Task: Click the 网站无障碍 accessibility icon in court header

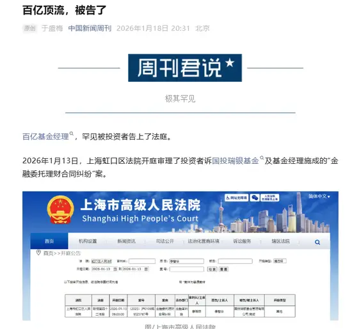Action: (x=236, y=198)
